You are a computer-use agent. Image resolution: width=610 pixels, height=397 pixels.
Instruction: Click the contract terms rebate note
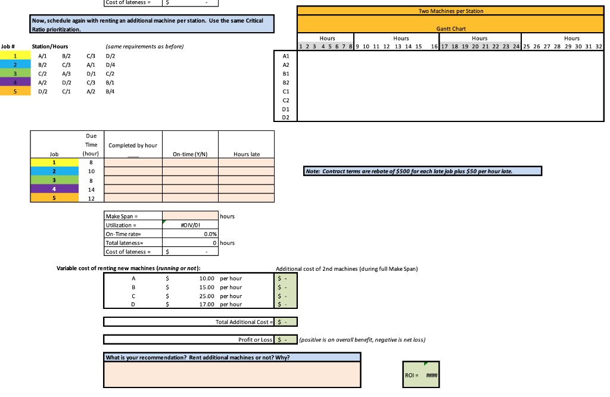click(423, 171)
